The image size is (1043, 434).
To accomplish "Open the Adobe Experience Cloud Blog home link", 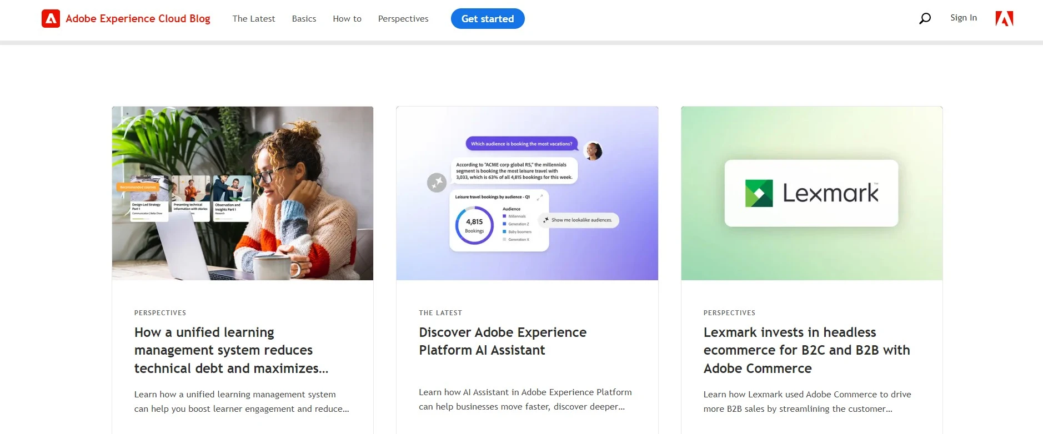I will click(x=138, y=18).
